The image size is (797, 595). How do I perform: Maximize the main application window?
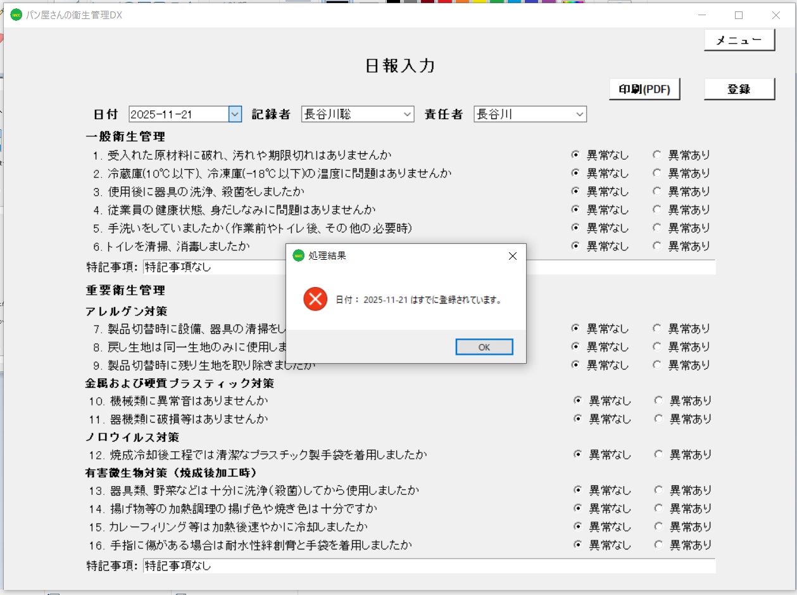(x=738, y=15)
